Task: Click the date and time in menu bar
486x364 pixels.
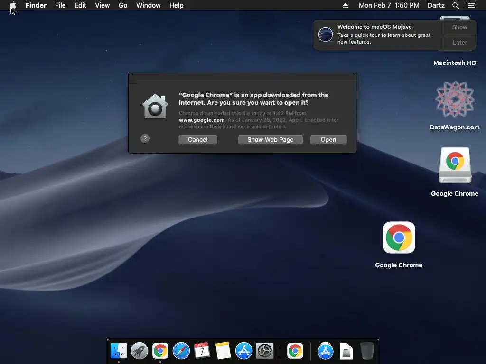Action: click(x=389, y=5)
